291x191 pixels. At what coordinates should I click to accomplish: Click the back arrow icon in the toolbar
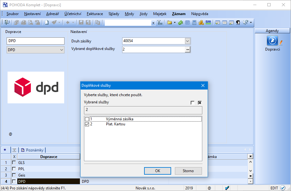coord(68,23)
